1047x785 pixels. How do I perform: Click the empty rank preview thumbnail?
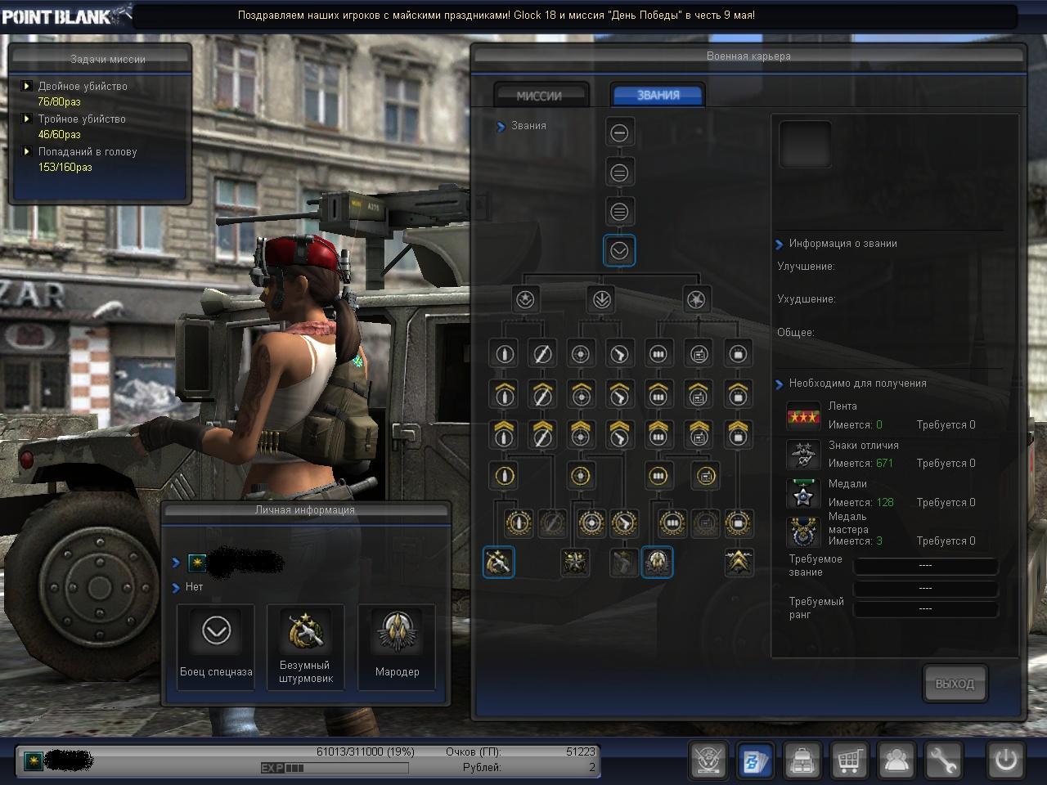805,145
